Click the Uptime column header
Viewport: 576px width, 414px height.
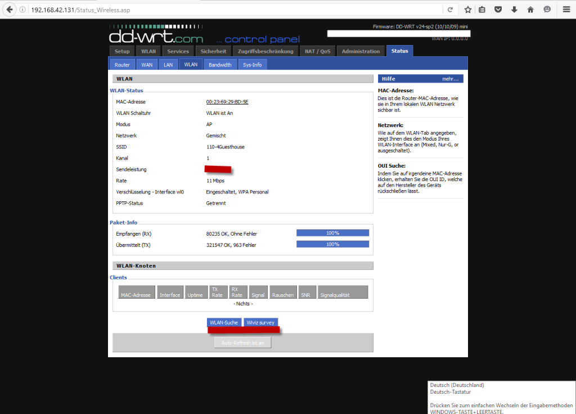tap(196, 292)
